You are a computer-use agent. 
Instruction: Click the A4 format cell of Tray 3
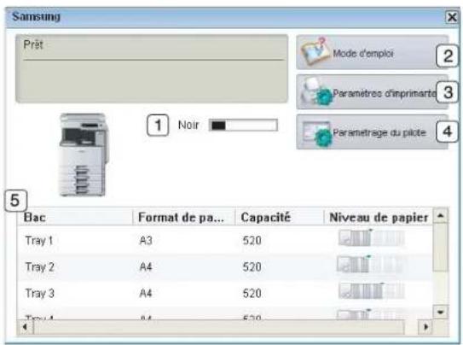click(x=146, y=293)
